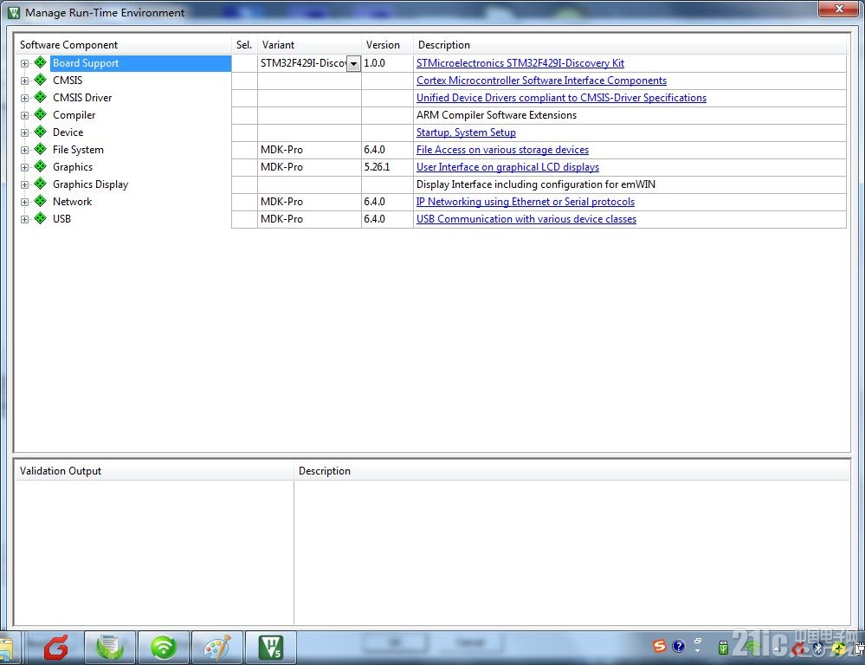
Task: Select the Compiler row label
Action: click(74, 115)
